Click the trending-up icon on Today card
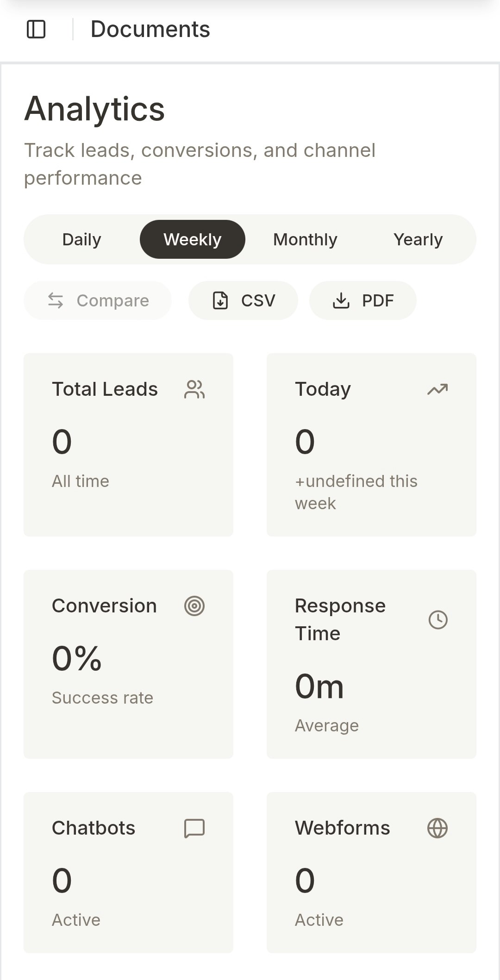This screenshot has width=500, height=980. 438,389
